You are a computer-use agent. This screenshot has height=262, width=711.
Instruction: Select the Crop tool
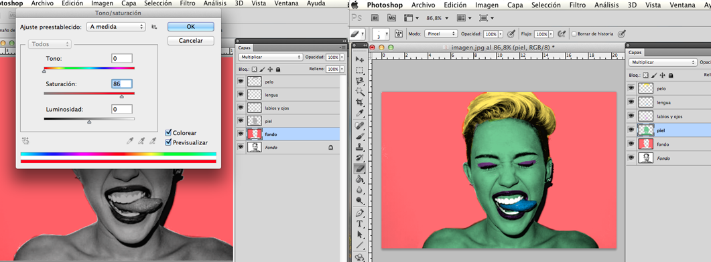[360, 102]
